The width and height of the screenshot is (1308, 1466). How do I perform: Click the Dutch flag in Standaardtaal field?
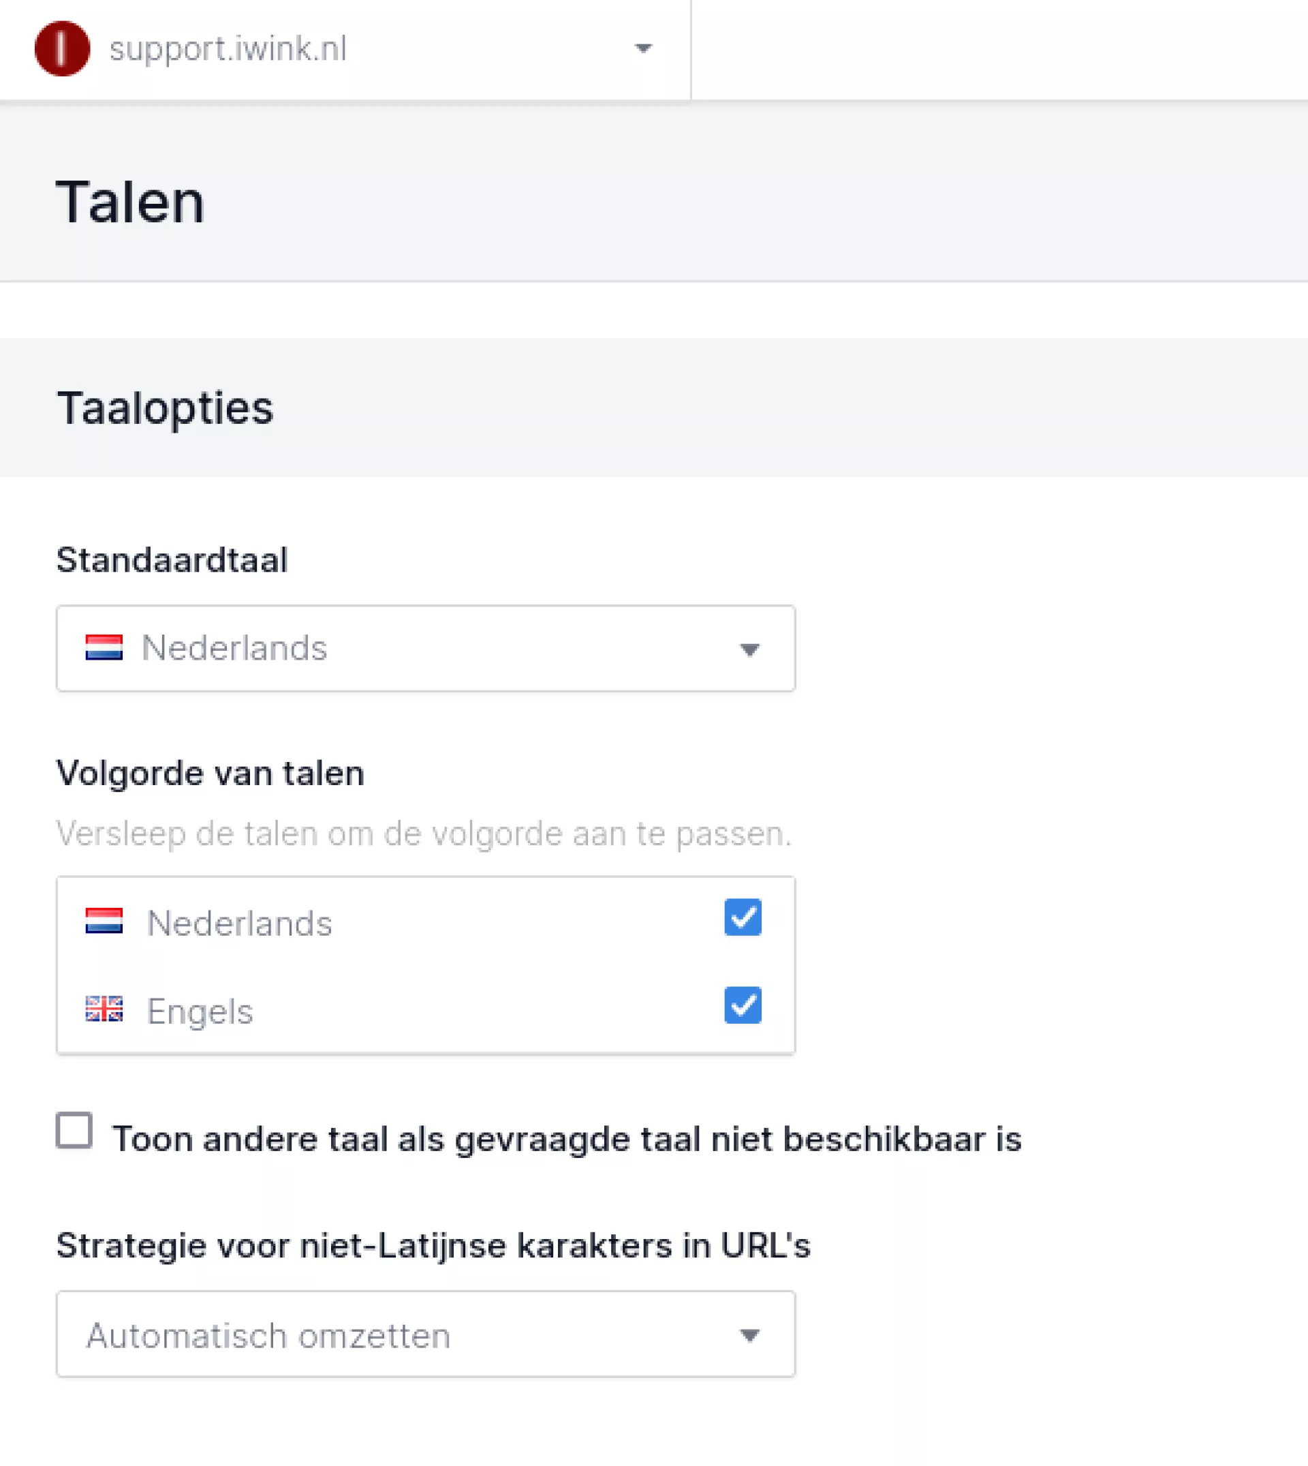[104, 647]
